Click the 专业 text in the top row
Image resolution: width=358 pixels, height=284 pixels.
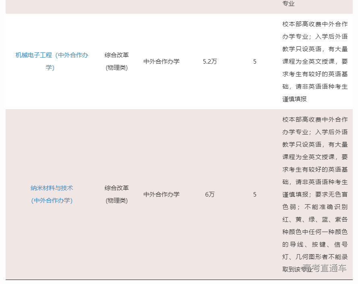(x=288, y=4)
